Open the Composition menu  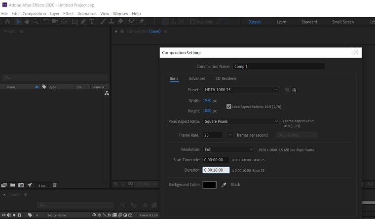coord(34,14)
